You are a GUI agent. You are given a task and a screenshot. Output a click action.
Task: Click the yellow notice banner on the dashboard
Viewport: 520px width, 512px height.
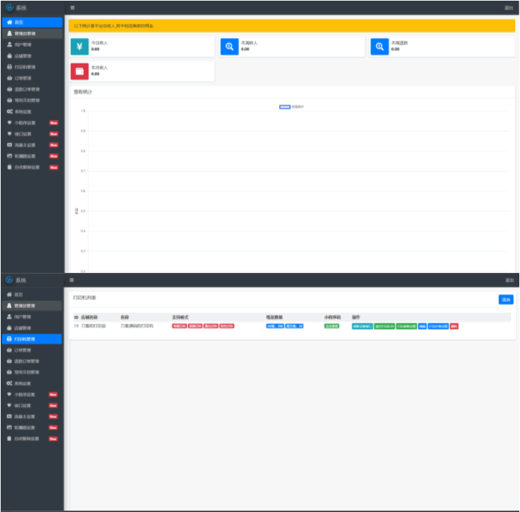(292, 26)
